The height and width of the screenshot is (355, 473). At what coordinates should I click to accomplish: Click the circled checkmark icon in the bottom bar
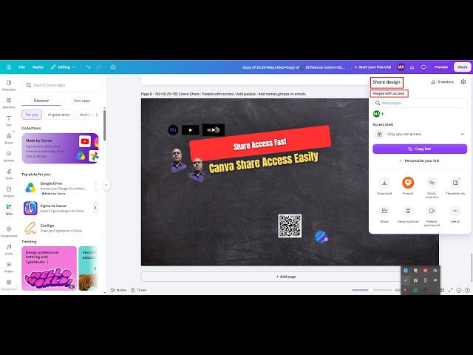point(459,290)
